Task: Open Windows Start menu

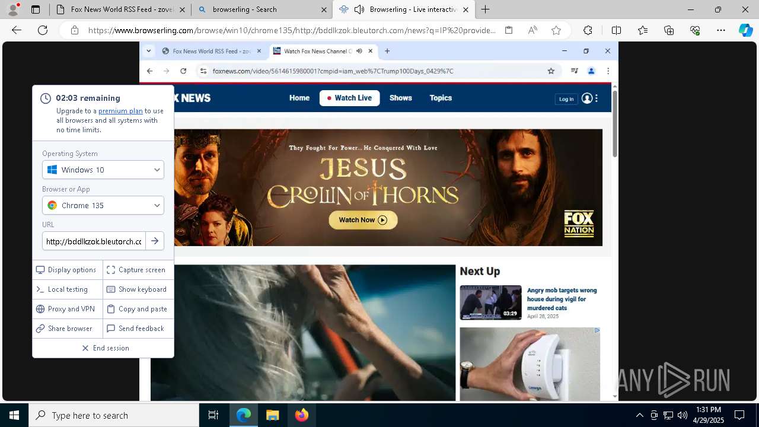Action: tap(14, 415)
